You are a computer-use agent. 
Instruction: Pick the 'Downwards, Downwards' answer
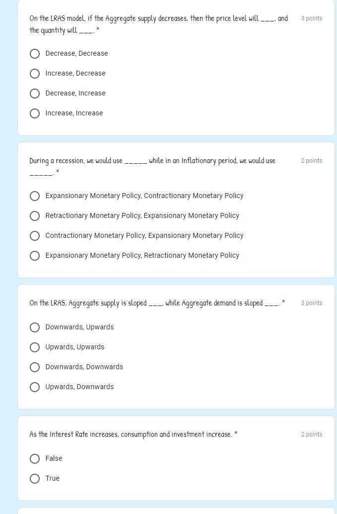[35, 367]
